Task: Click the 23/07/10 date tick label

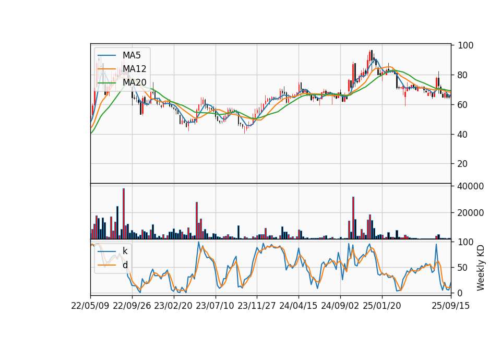Action: point(215,306)
